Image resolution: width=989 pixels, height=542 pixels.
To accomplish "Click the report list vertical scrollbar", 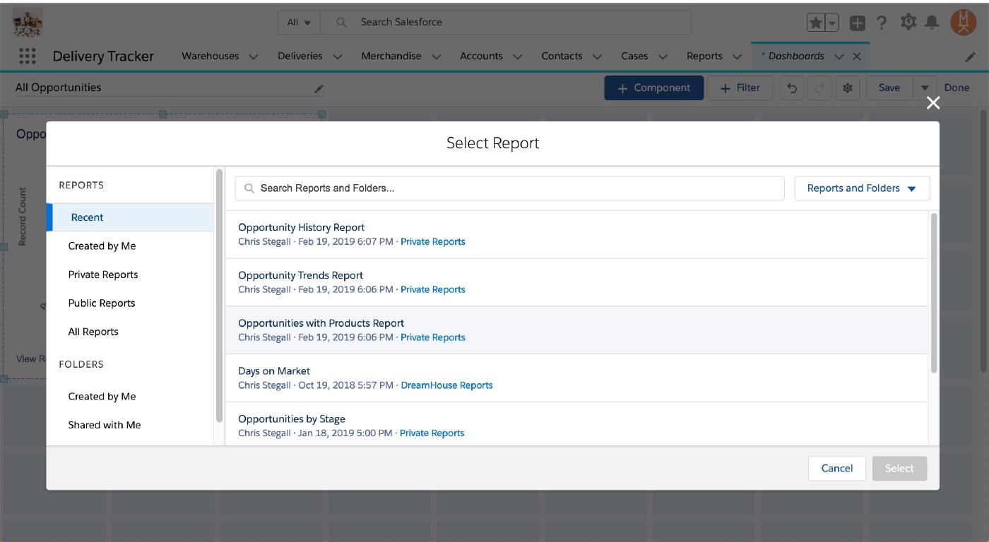I will [x=934, y=293].
